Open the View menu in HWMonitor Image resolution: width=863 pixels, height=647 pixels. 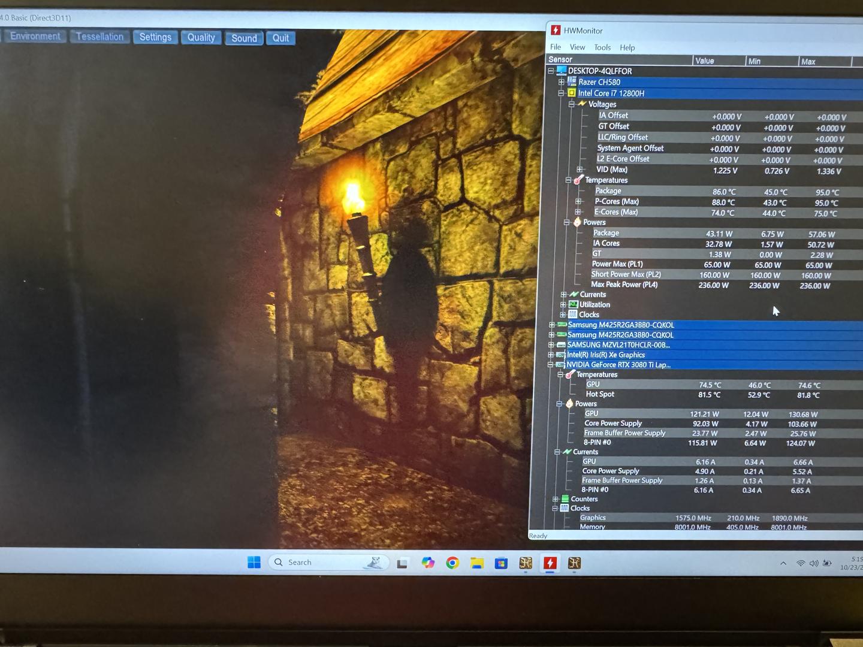tap(577, 47)
